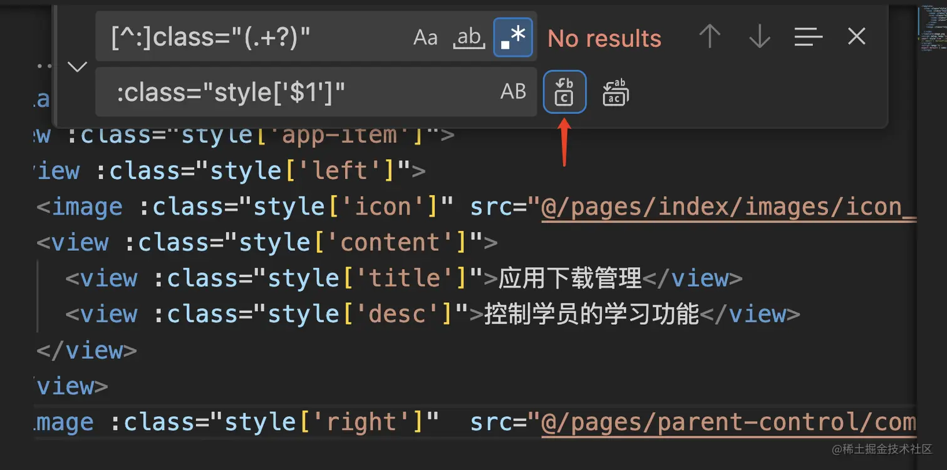The width and height of the screenshot is (947, 470).
Task: Close the search widget
Action: click(x=856, y=37)
